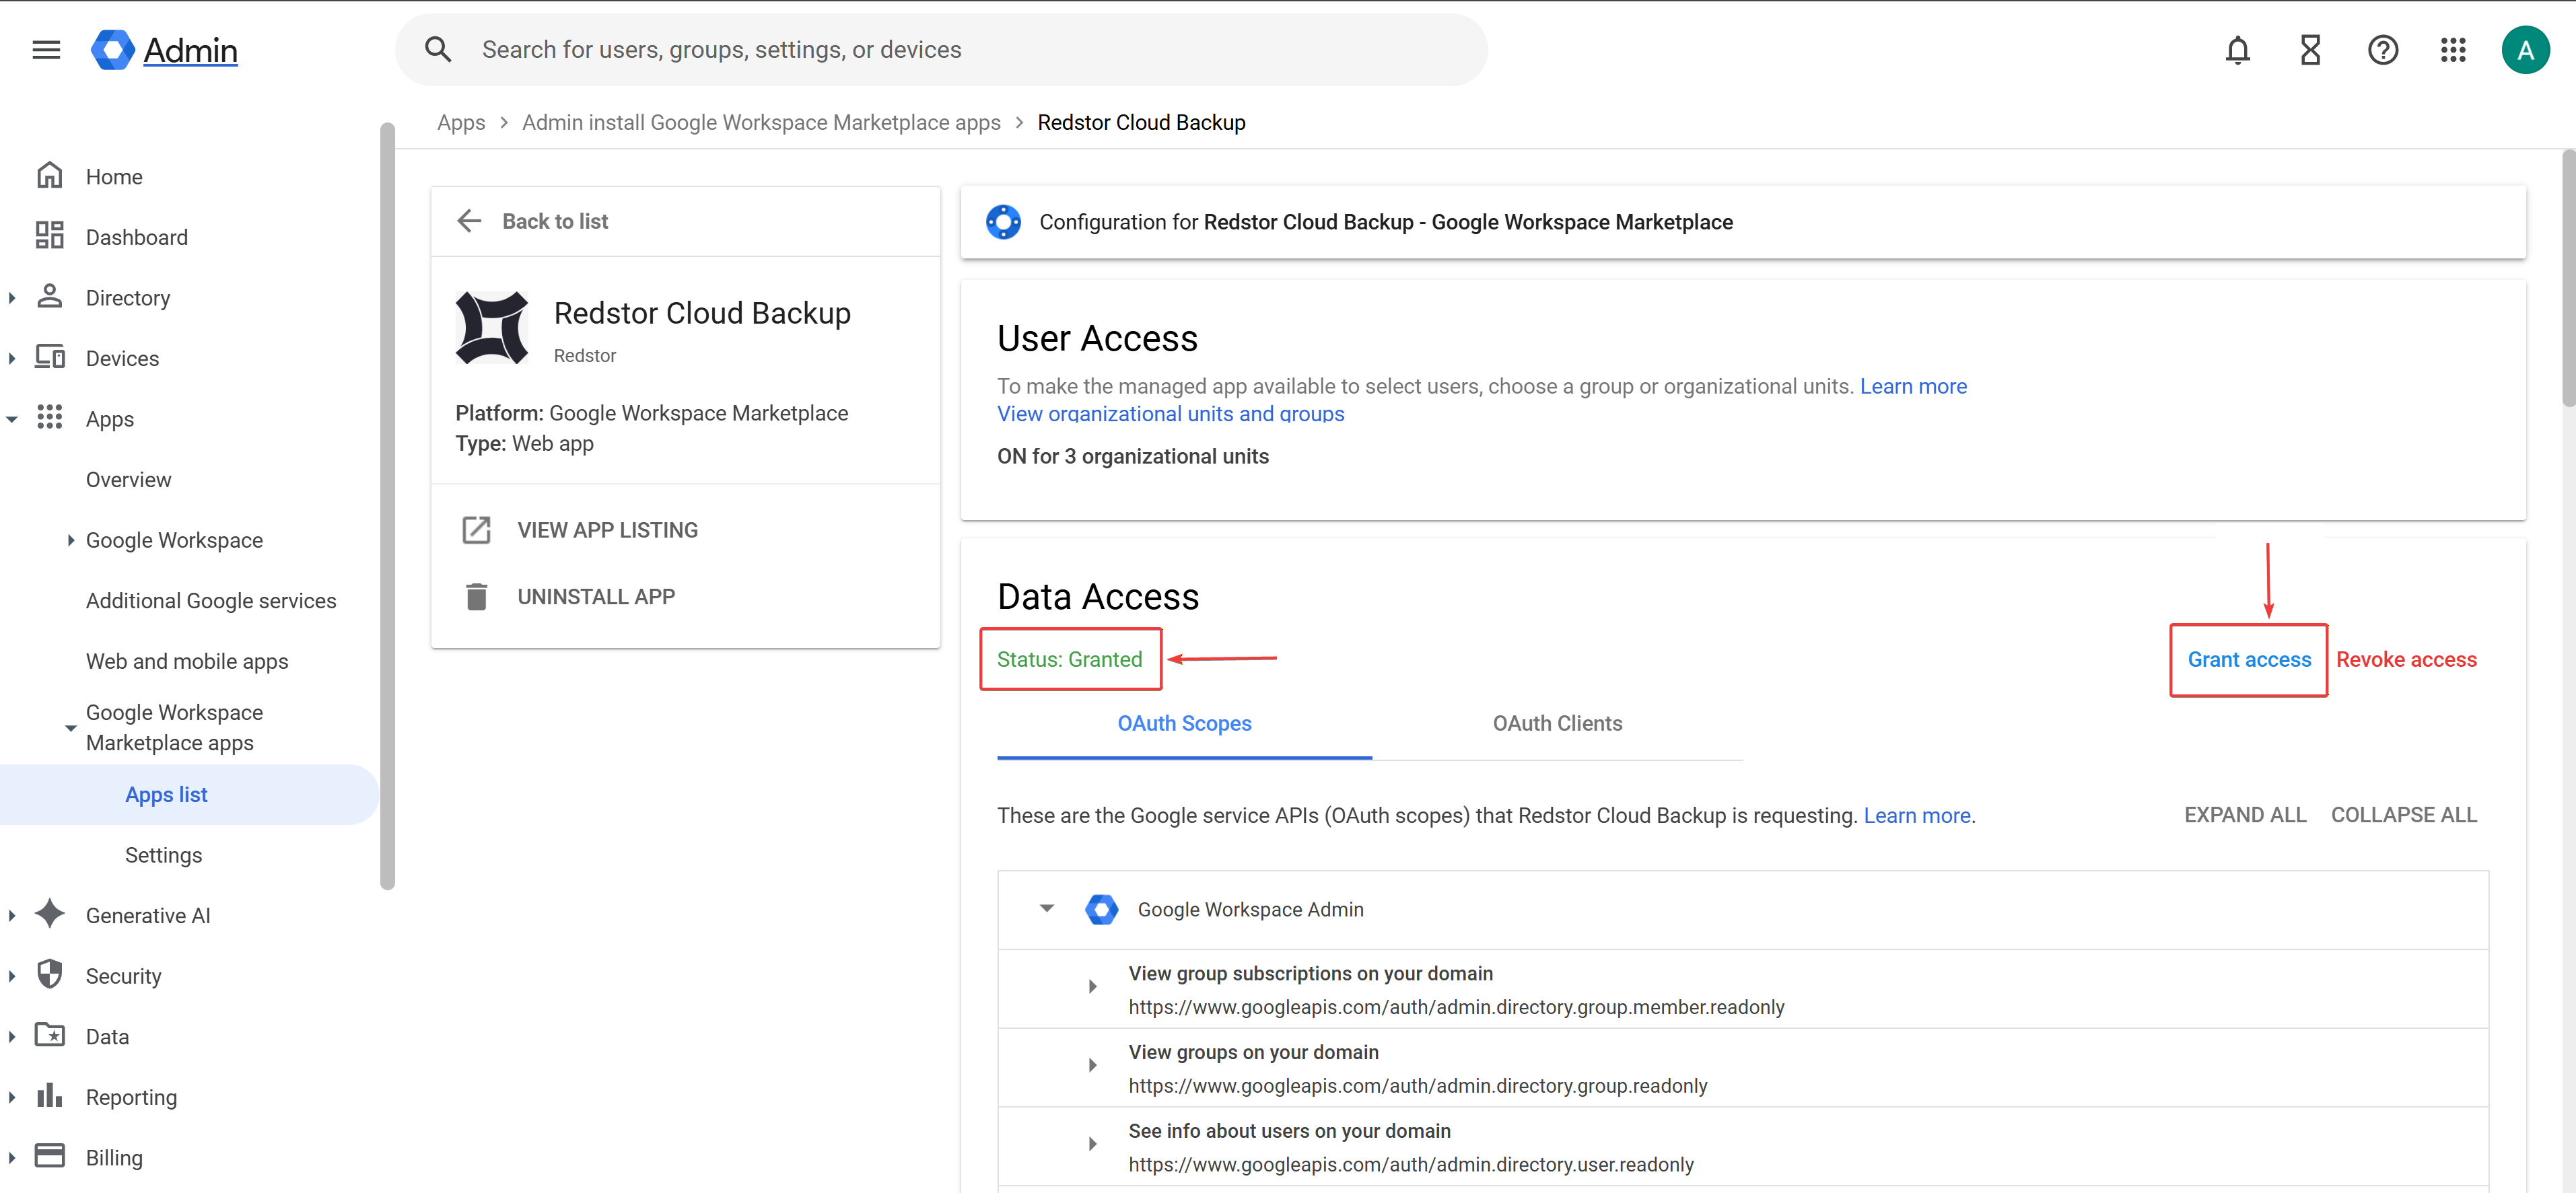
Task: Click the Grant access button
Action: point(2248,660)
